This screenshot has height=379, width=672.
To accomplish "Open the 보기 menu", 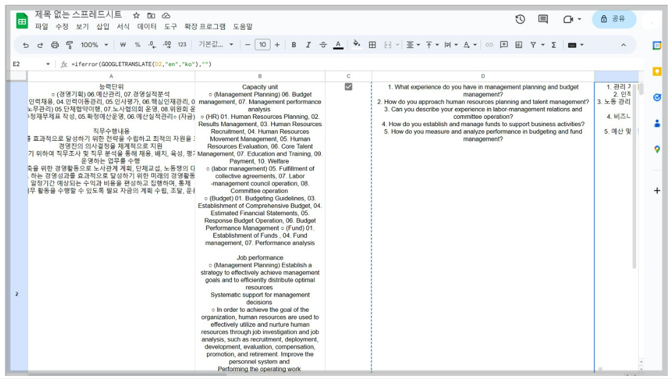I will click(x=82, y=27).
